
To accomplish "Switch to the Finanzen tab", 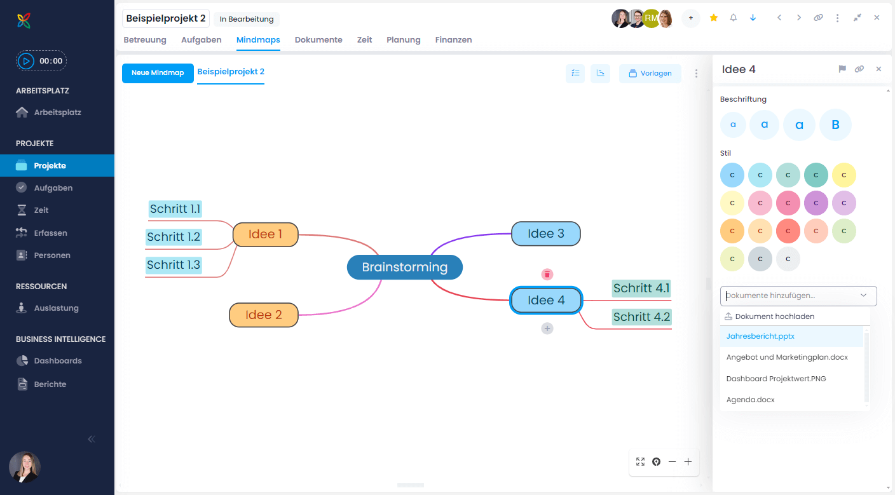I will 453,39.
